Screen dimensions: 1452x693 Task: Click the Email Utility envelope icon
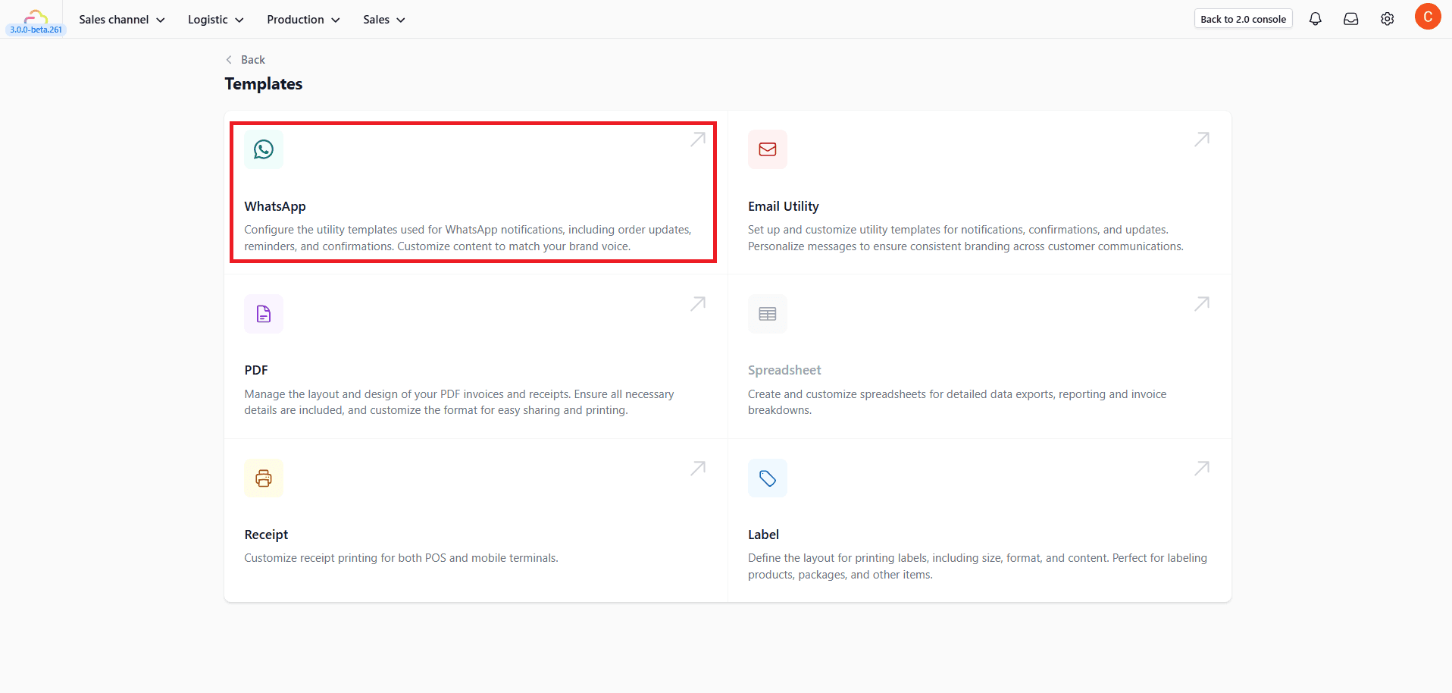pos(767,149)
